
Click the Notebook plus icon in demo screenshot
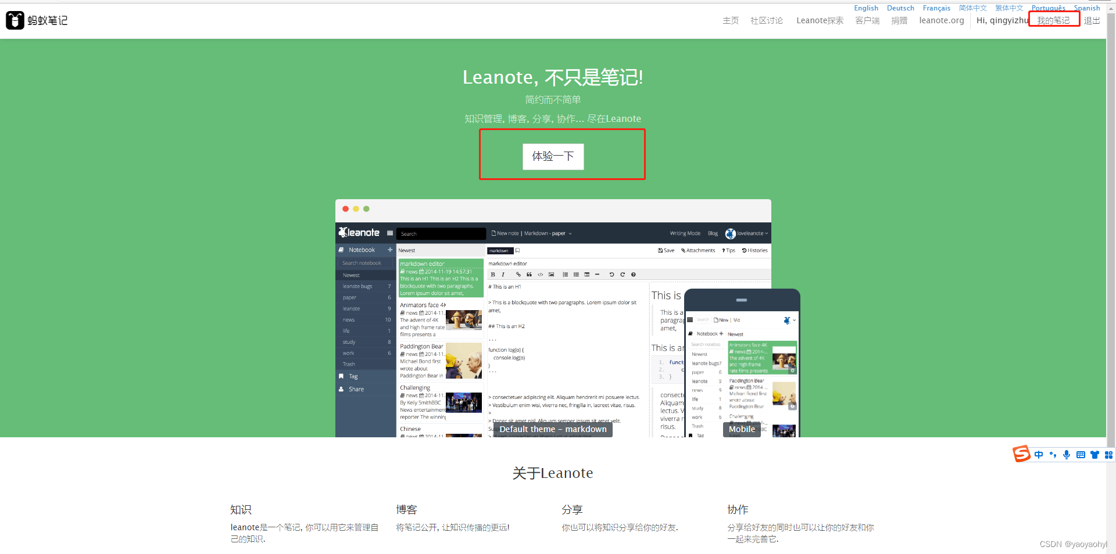pyautogui.click(x=390, y=250)
